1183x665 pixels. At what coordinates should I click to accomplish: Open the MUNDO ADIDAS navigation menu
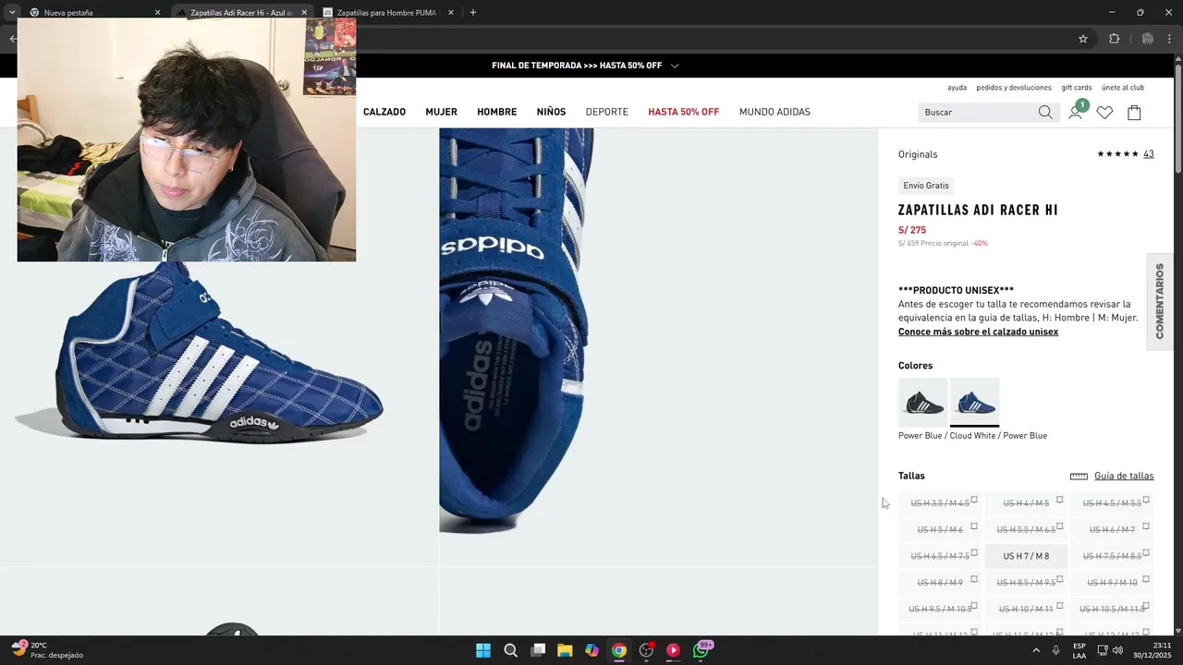click(774, 112)
